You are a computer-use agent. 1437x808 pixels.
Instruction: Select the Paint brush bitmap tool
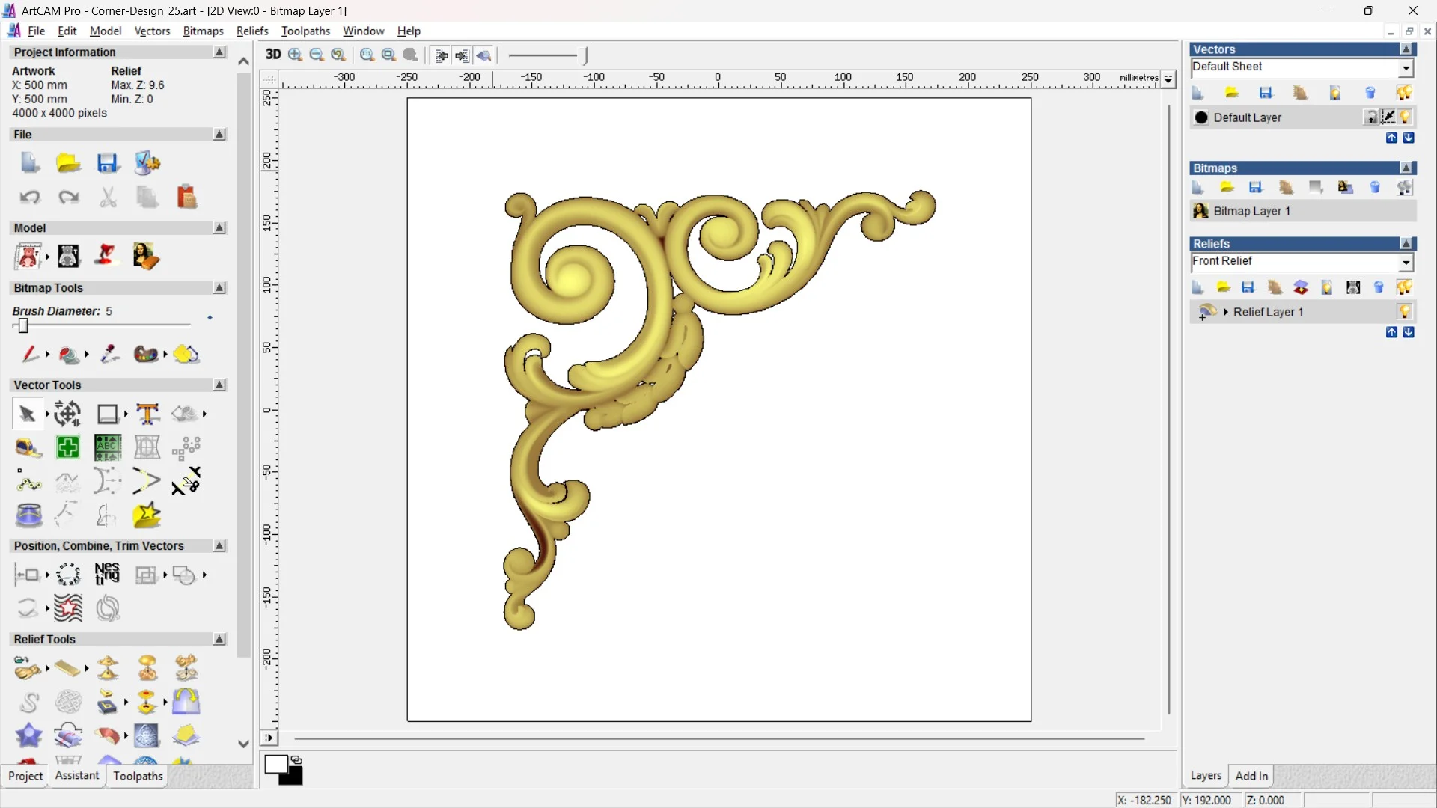[x=29, y=354]
